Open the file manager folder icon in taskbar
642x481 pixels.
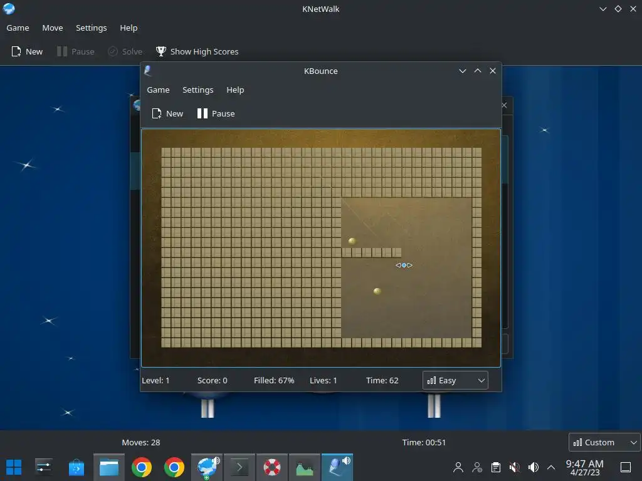pyautogui.click(x=109, y=467)
